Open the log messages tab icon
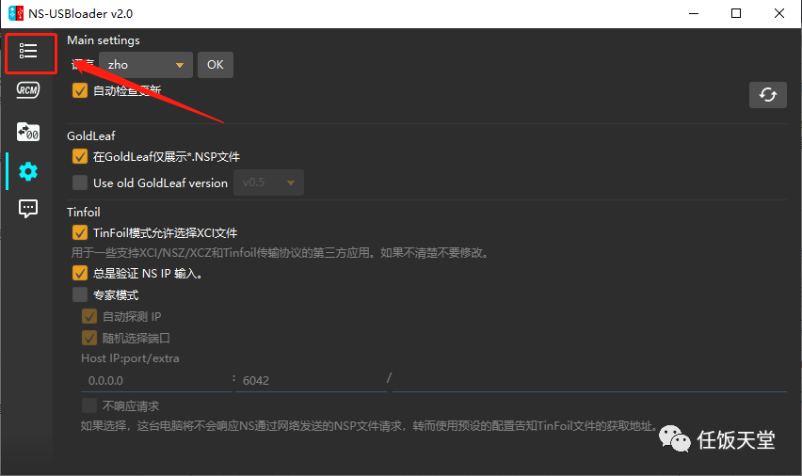 (28, 209)
